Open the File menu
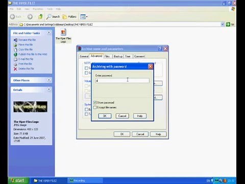 (12, 9)
